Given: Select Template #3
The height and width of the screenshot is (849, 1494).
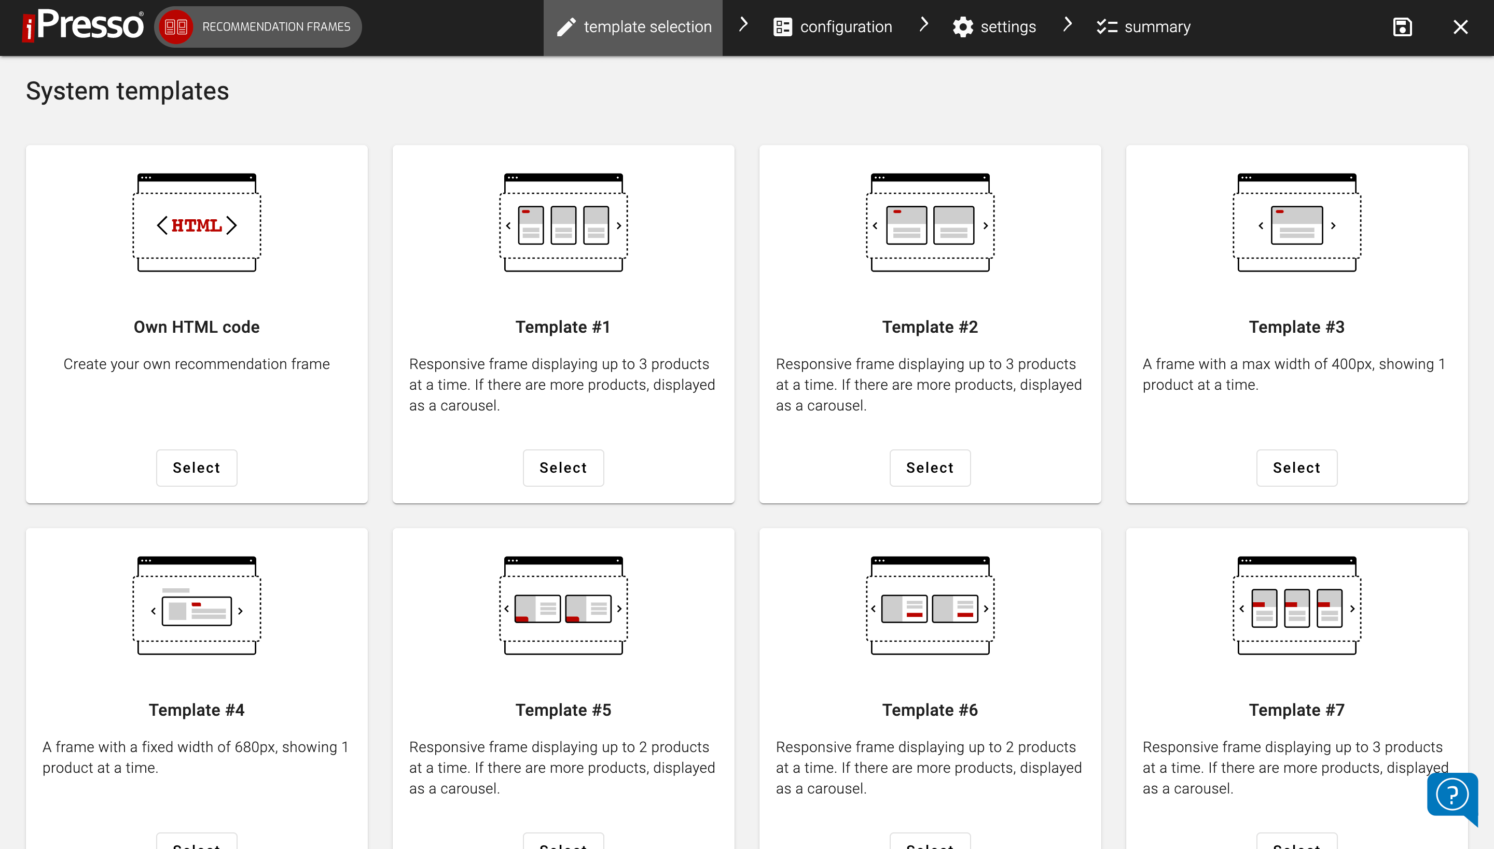Looking at the screenshot, I should coord(1296,468).
